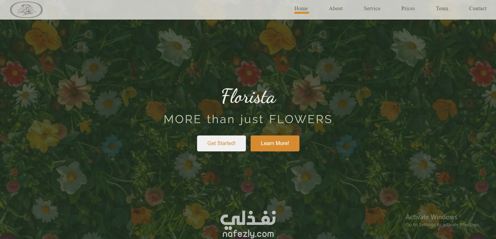Click the orange underline beneath Home
Screen dimensions: 496x239
pyautogui.click(x=302, y=13)
